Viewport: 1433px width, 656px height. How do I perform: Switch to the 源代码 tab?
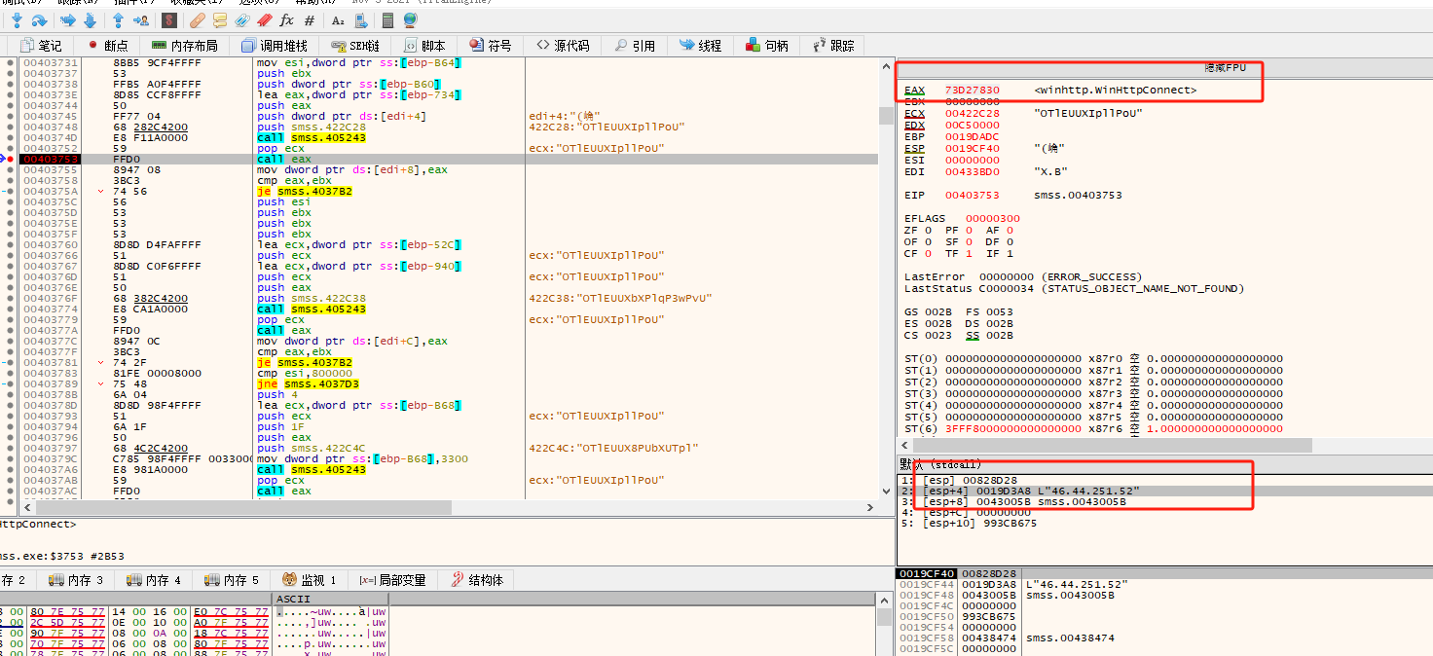pos(563,46)
